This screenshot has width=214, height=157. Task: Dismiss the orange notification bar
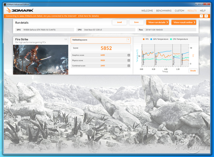coord(206,16)
